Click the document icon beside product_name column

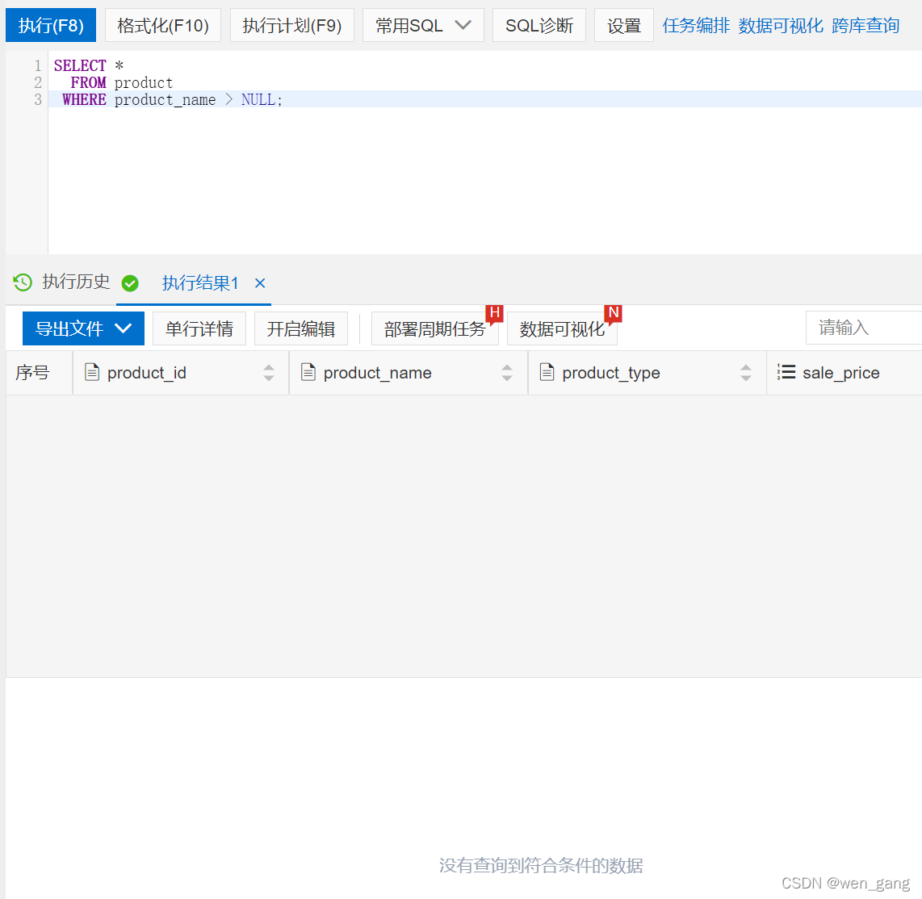[308, 372]
